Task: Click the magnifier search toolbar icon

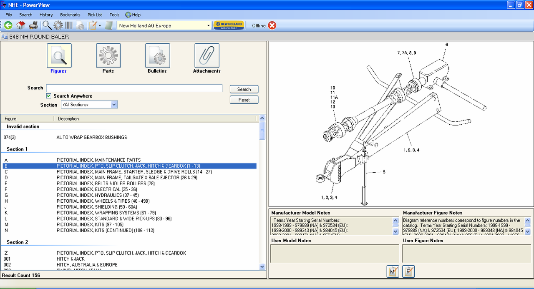Action: point(47,25)
